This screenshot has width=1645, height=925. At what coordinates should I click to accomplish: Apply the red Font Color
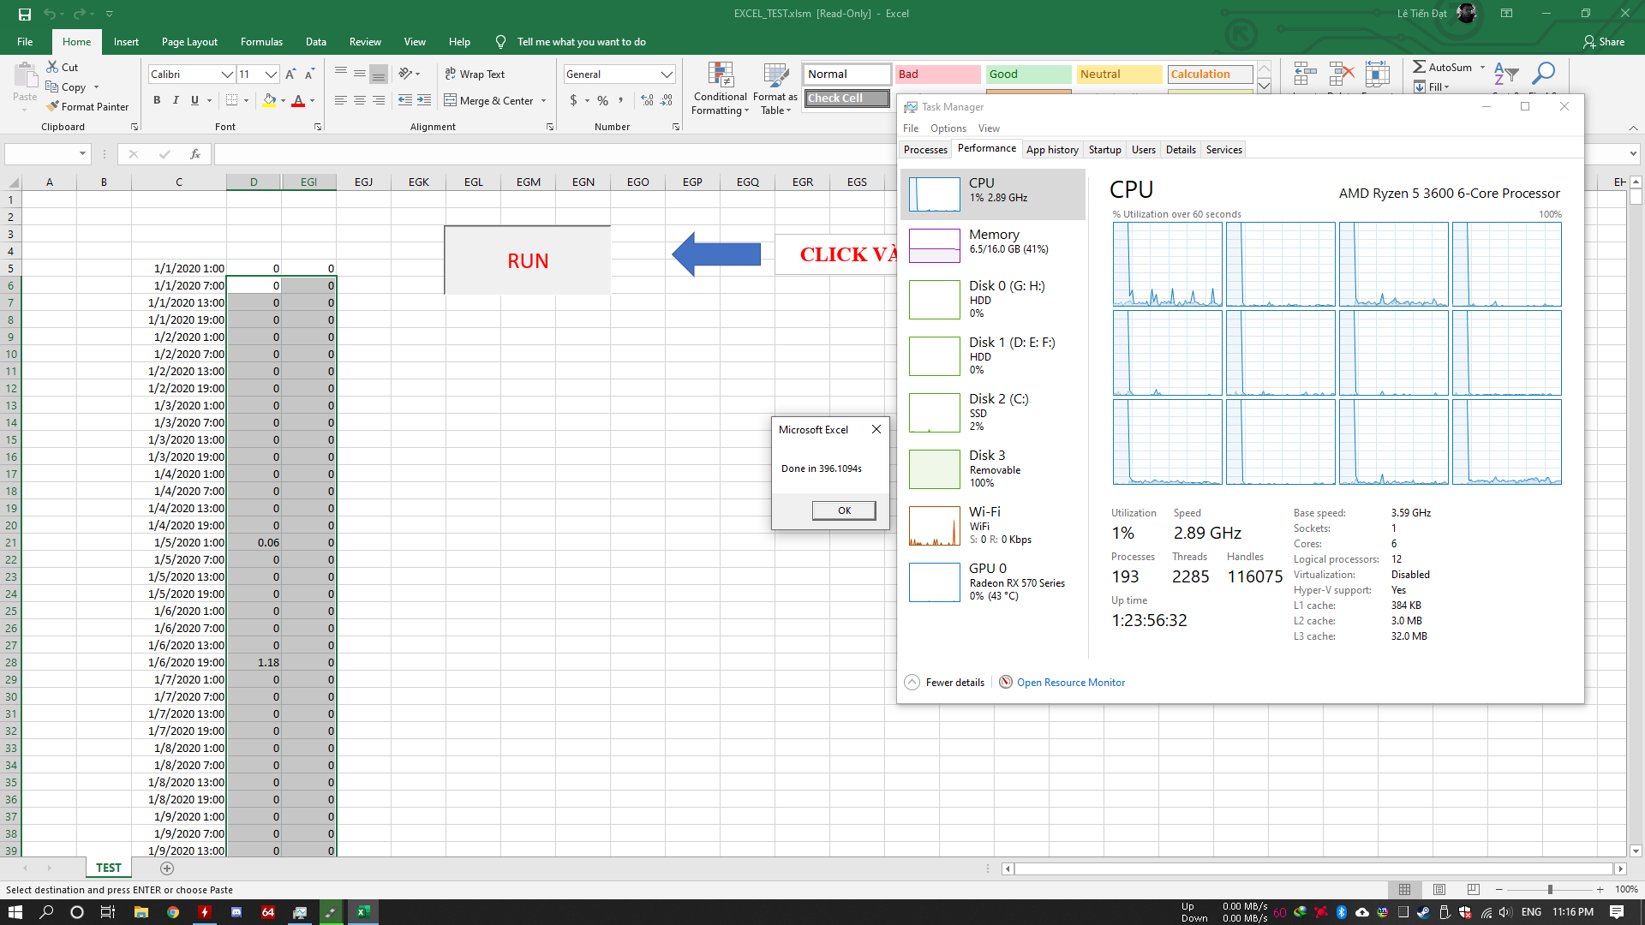(x=298, y=100)
